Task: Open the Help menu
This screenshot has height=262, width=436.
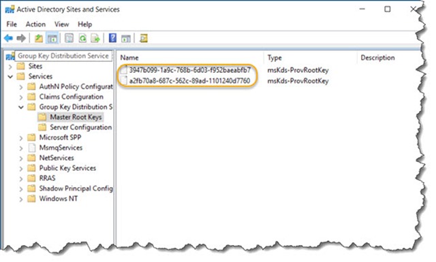Action: click(x=84, y=24)
